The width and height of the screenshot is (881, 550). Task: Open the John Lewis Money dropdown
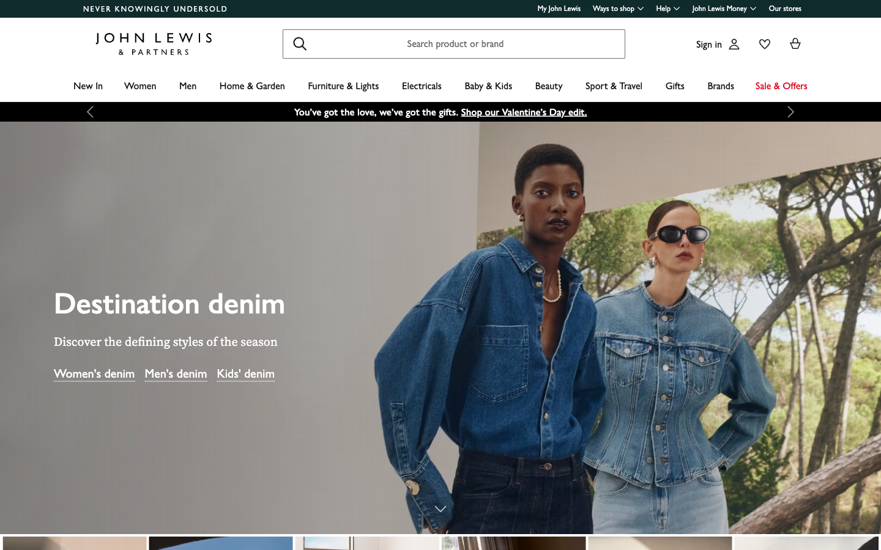tap(724, 9)
